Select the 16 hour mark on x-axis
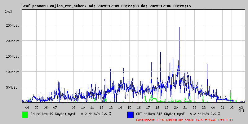The height and width of the screenshot is (124, 248). pos(139,107)
